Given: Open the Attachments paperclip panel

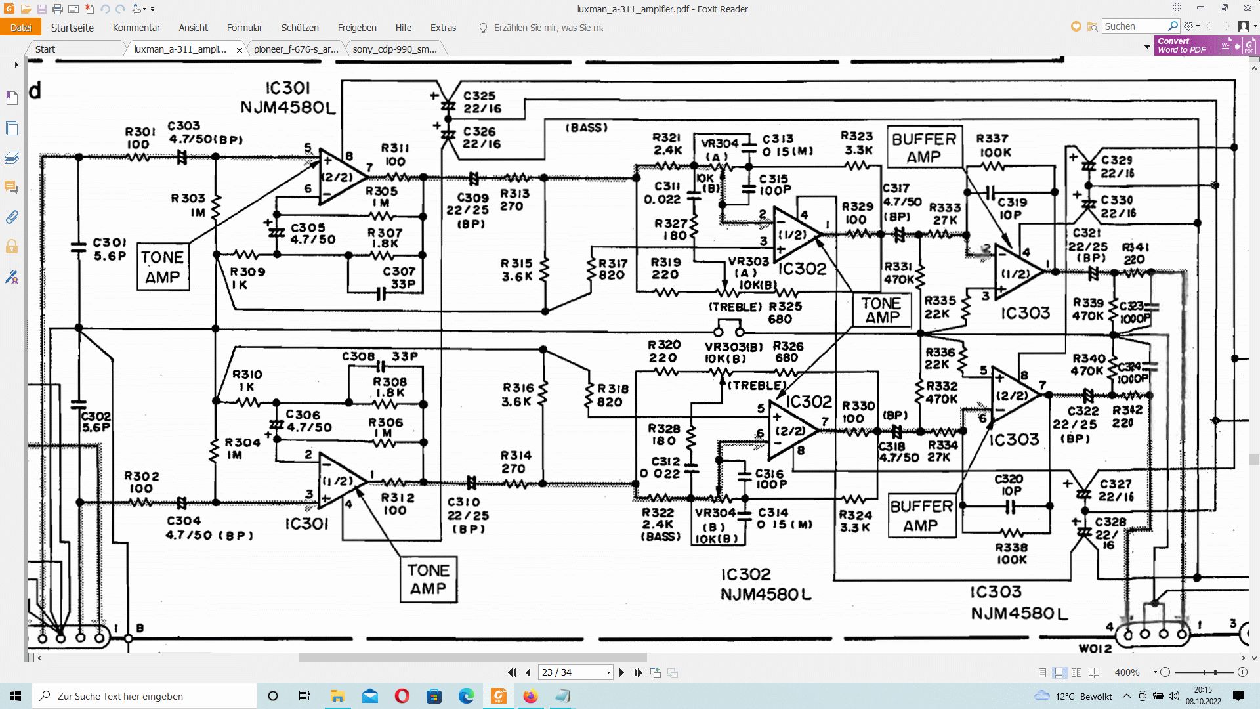Looking at the screenshot, I should coord(12,217).
